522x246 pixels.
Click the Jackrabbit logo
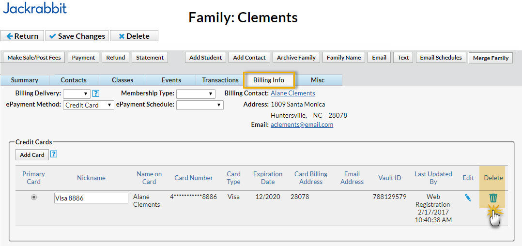[x=35, y=8]
